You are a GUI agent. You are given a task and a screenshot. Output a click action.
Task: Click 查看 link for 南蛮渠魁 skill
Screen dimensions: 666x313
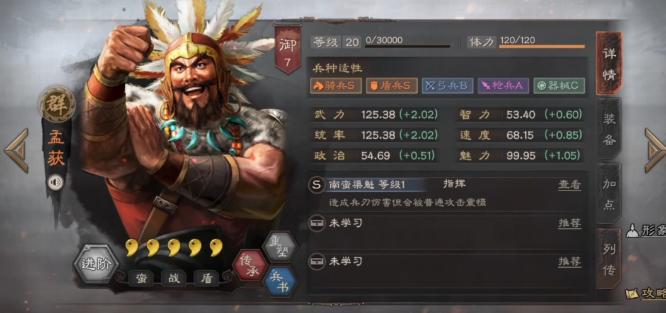pyautogui.click(x=569, y=185)
